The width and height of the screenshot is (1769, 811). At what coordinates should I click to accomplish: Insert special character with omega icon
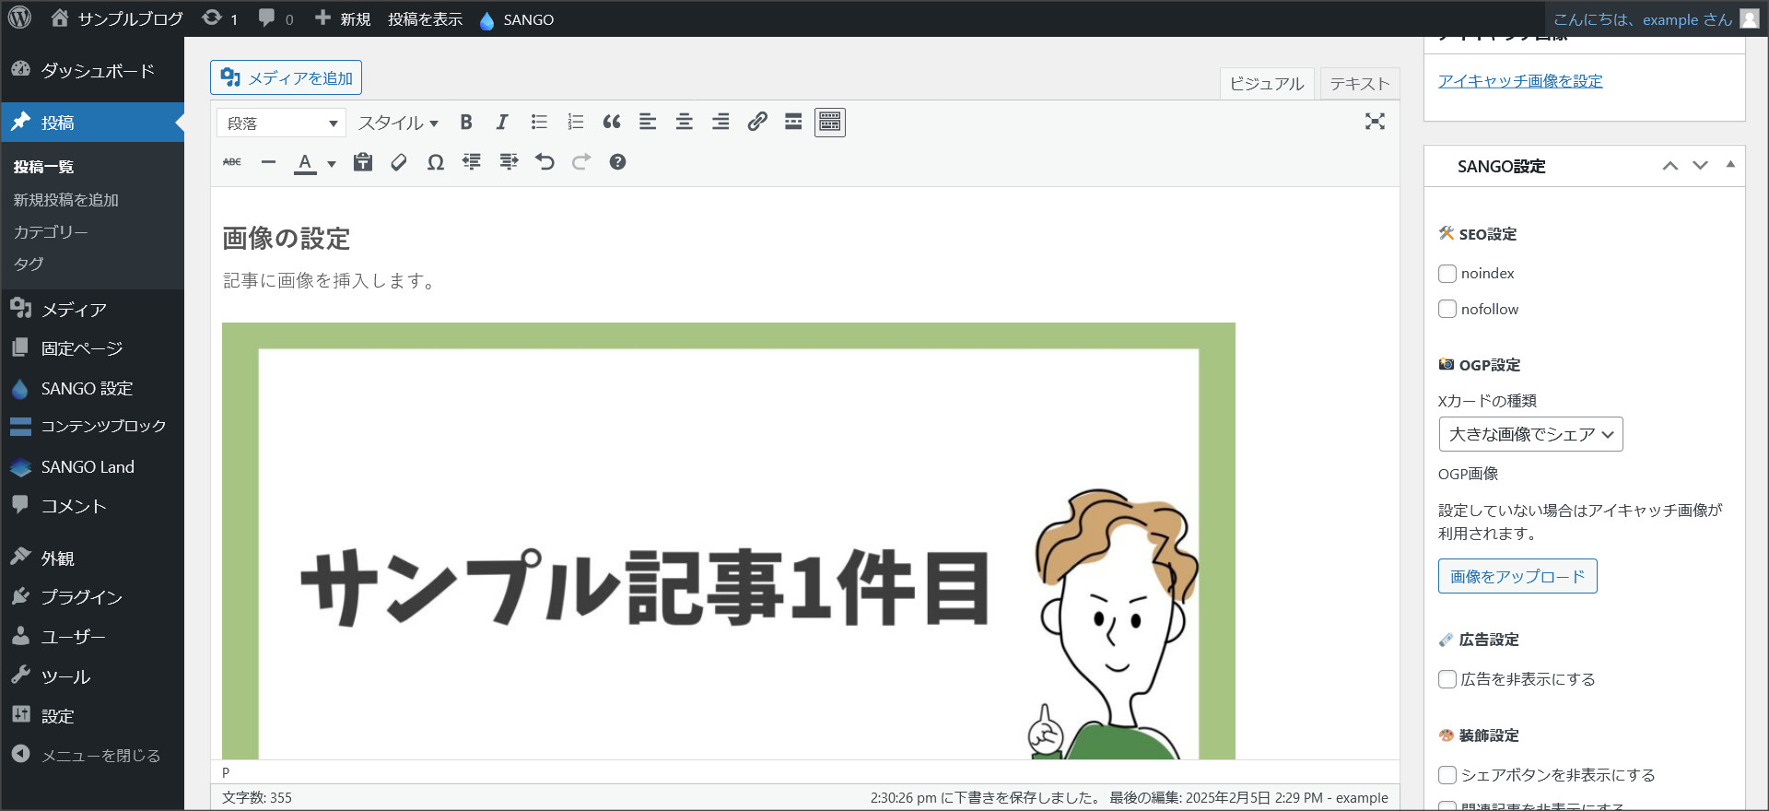(x=435, y=162)
